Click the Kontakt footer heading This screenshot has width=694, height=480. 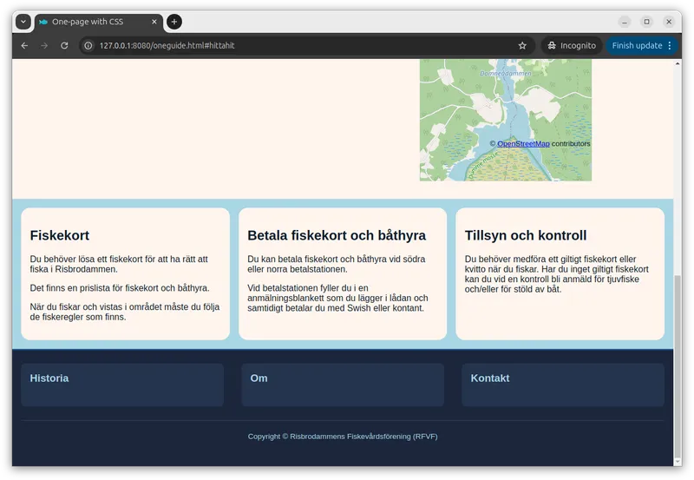(x=490, y=378)
